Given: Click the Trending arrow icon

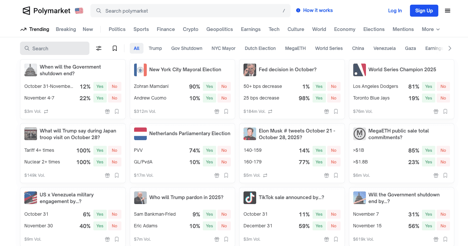Looking at the screenshot, I should pyautogui.click(x=23, y=29).
